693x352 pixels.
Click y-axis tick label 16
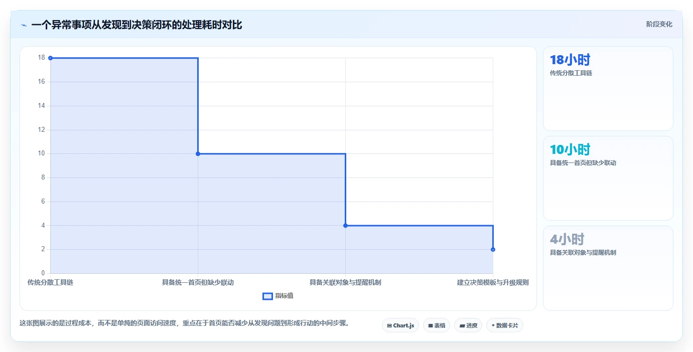coord(41,82)
